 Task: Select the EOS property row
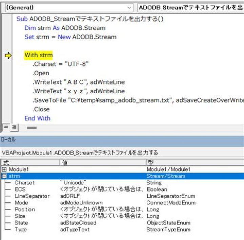click(122, 189)
